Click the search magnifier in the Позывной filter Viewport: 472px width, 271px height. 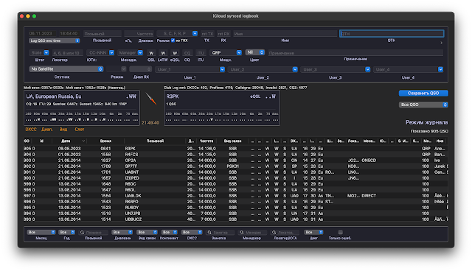coord(82,232)
